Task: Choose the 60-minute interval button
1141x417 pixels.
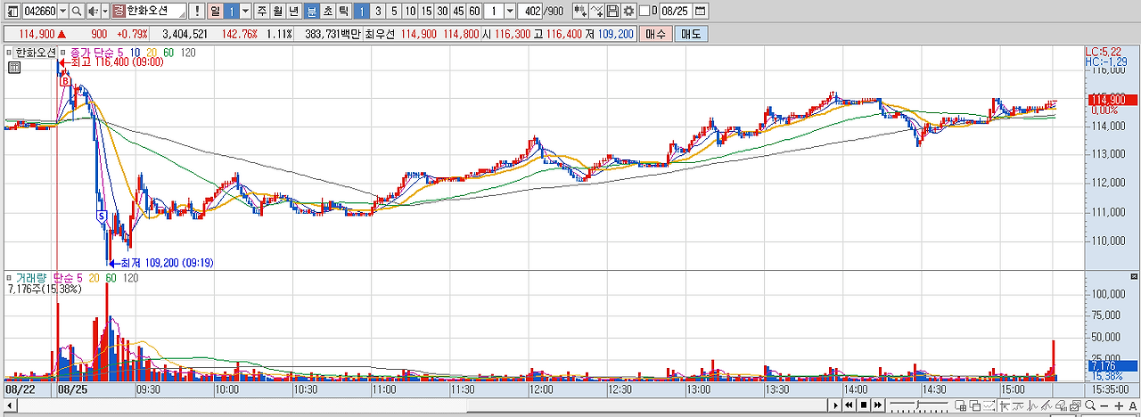Action: (474, 11)
